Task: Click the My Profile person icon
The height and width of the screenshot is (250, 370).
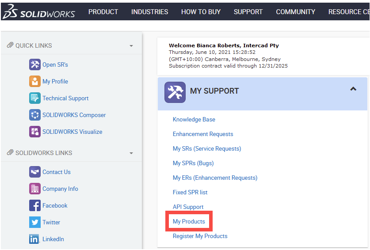Action: click(x=35, y=81)
